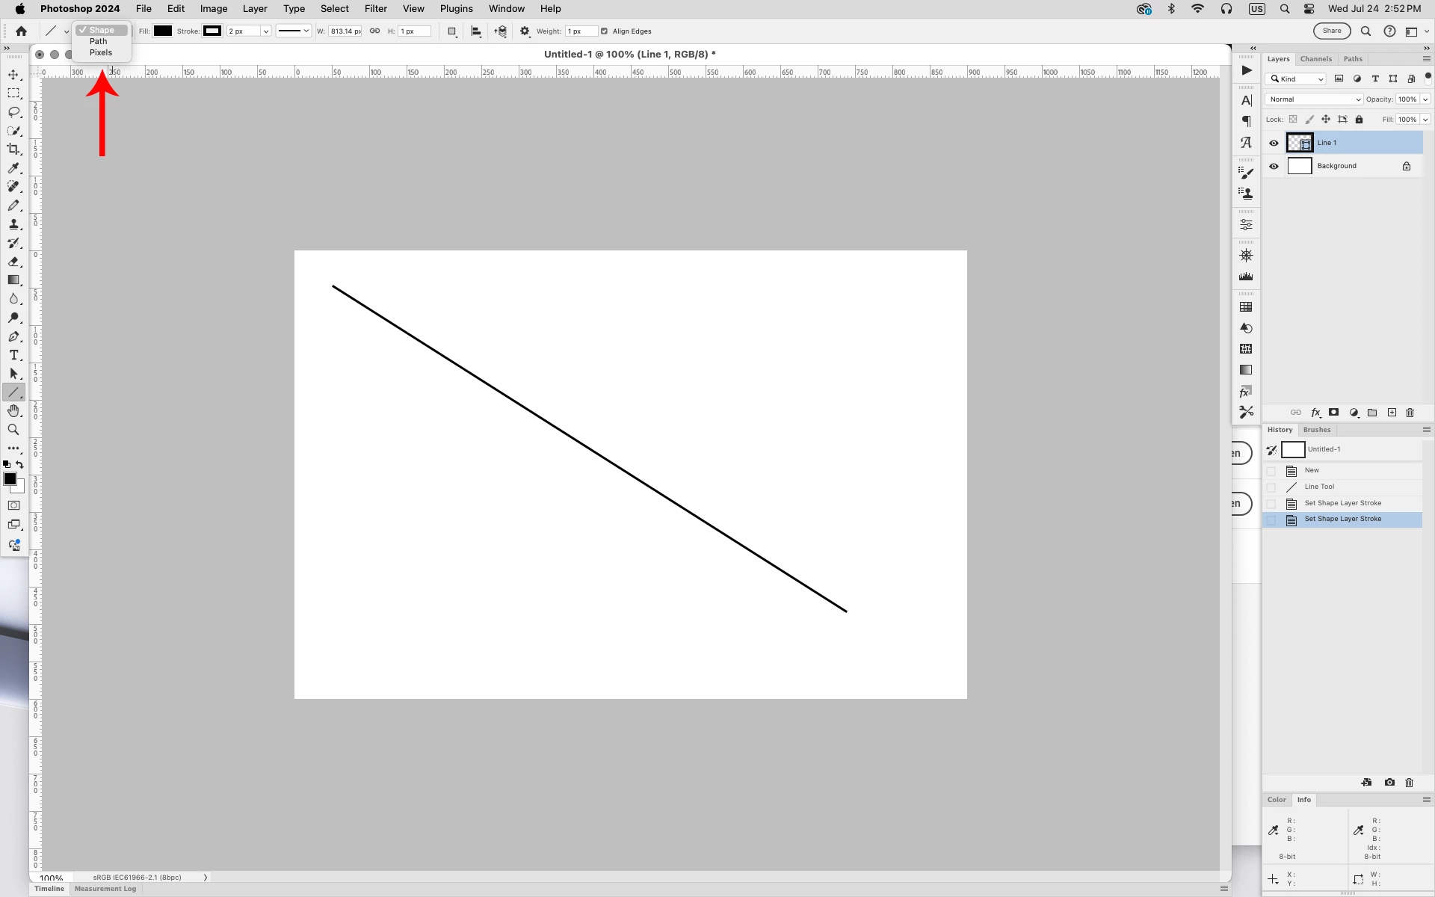Hide the Background layer
1435x897 pixels.
coord(1274,166)
